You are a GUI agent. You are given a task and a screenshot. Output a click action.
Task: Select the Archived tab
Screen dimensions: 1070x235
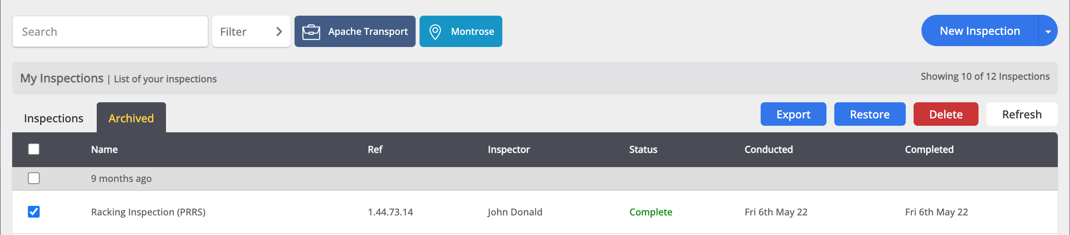131,118
